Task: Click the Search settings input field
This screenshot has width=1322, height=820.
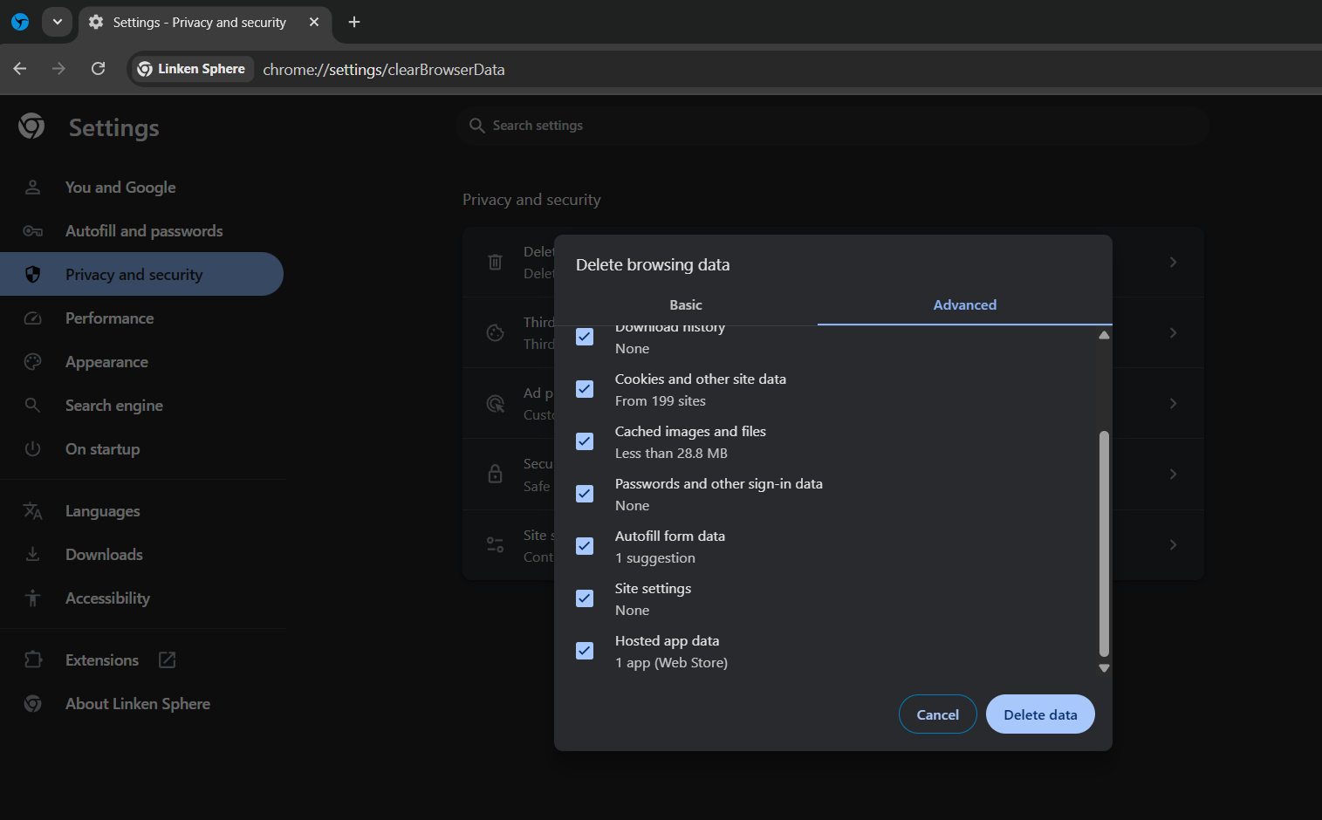Action: point(832,126)
